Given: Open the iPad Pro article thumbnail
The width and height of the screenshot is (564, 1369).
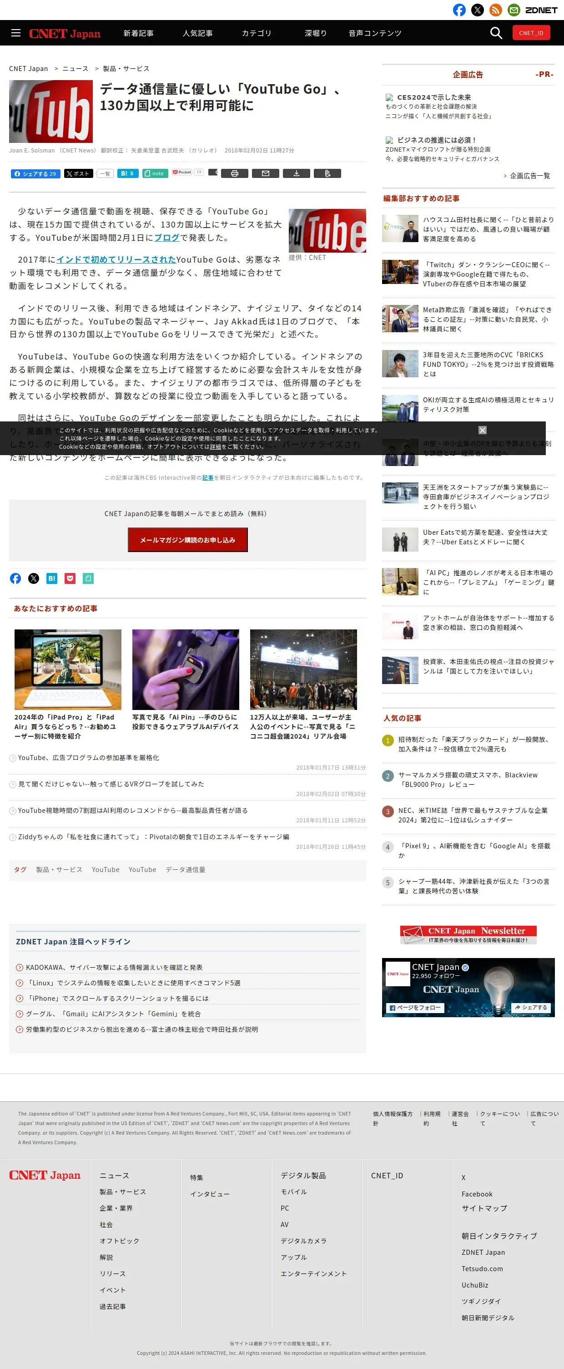Looking at the screenshot, I should [x=67, y=669].
